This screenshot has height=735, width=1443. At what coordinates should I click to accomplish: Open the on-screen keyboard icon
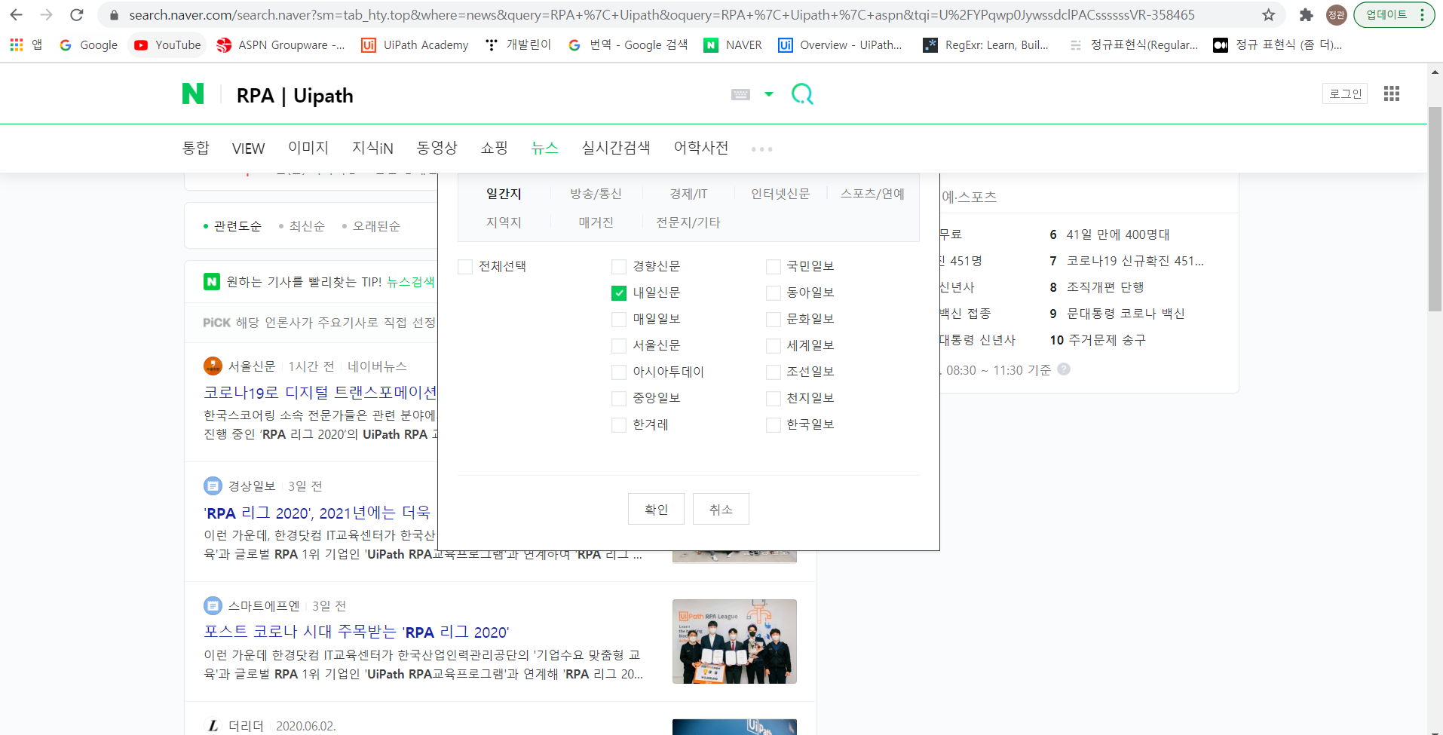click(740, 94)
